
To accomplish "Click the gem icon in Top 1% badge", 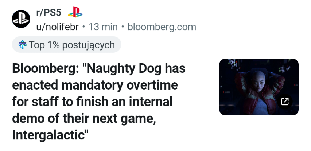I will 23,45.
